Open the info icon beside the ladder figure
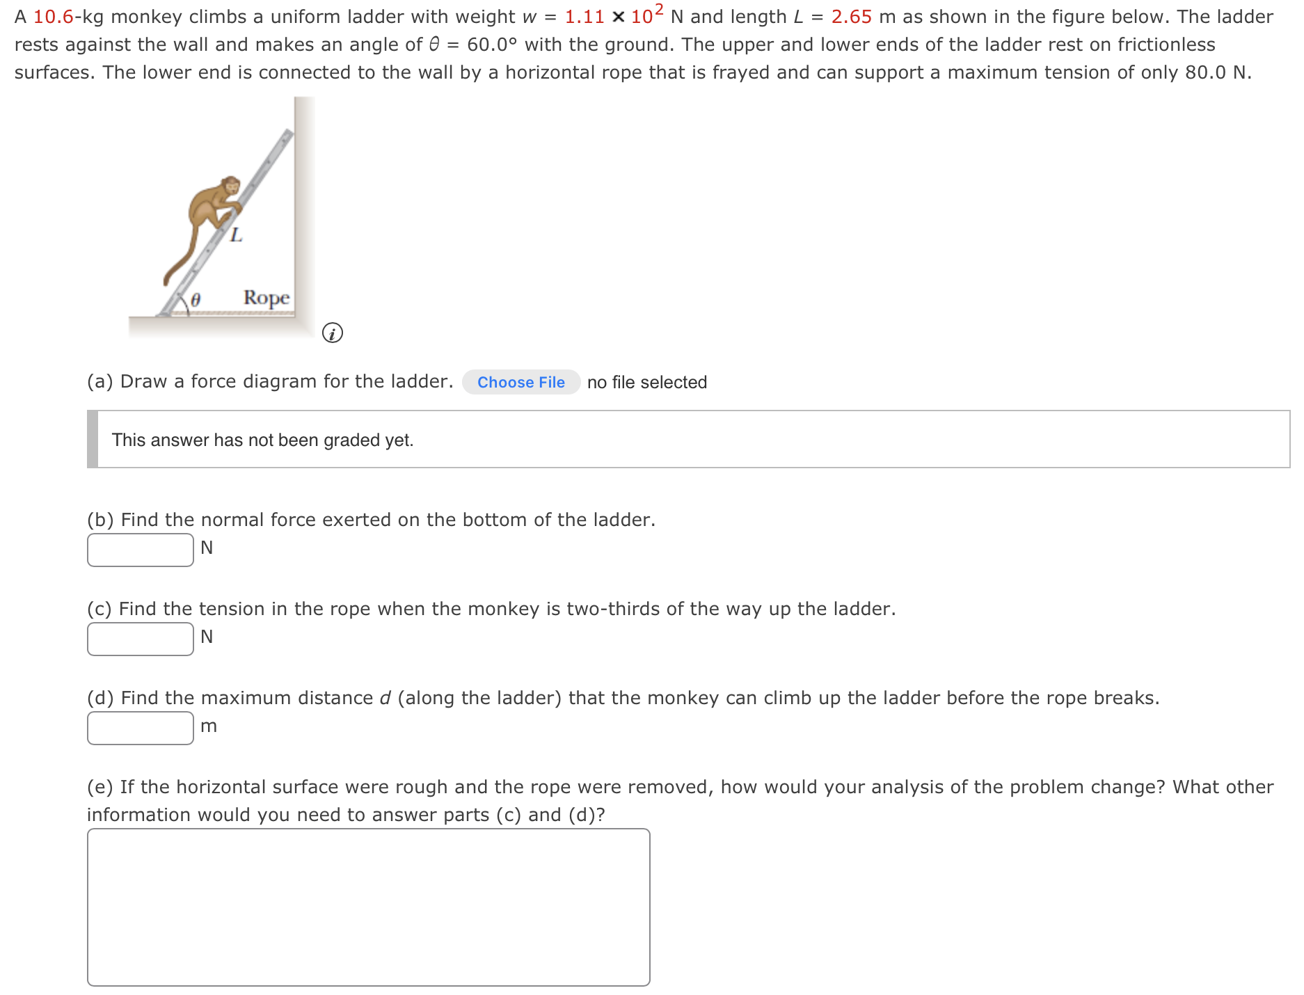The image size is (1304, 995). [333, 333]
